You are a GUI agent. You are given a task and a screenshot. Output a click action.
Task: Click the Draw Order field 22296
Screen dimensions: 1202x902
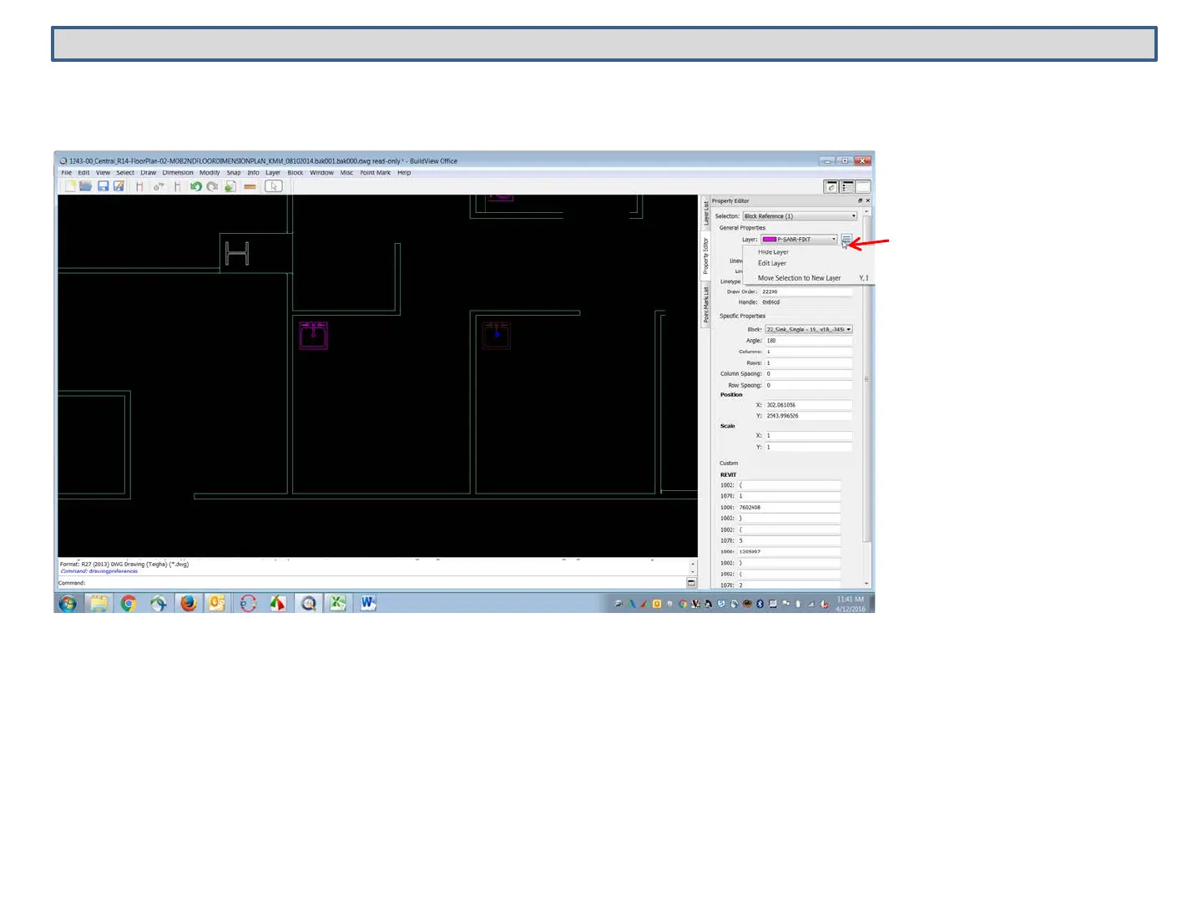tap(806, 292)
